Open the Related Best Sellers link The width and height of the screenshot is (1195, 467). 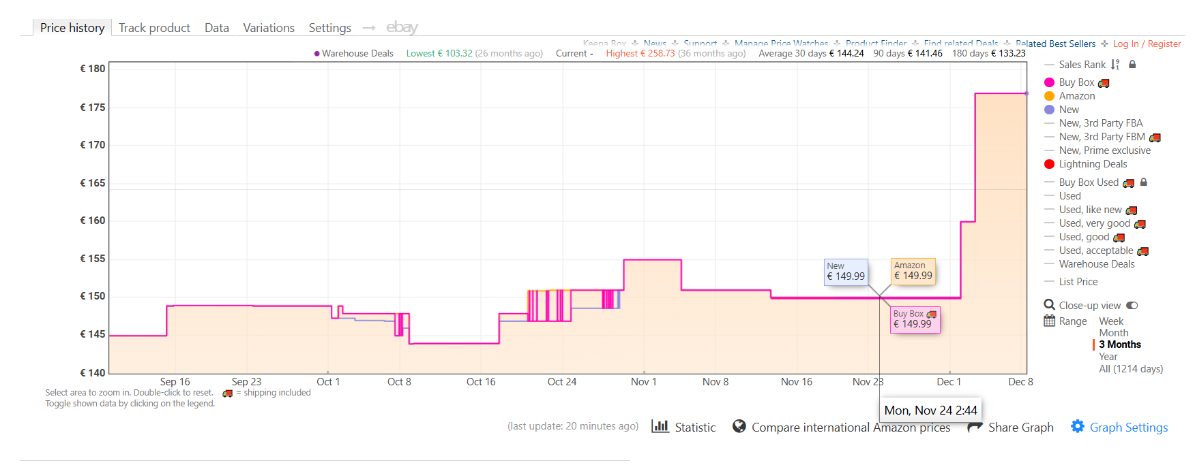tap(1056, 44)
